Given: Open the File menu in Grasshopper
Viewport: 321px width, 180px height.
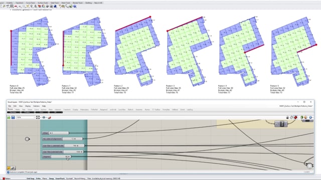Looking at the screenshot, I should coord(10,106).
